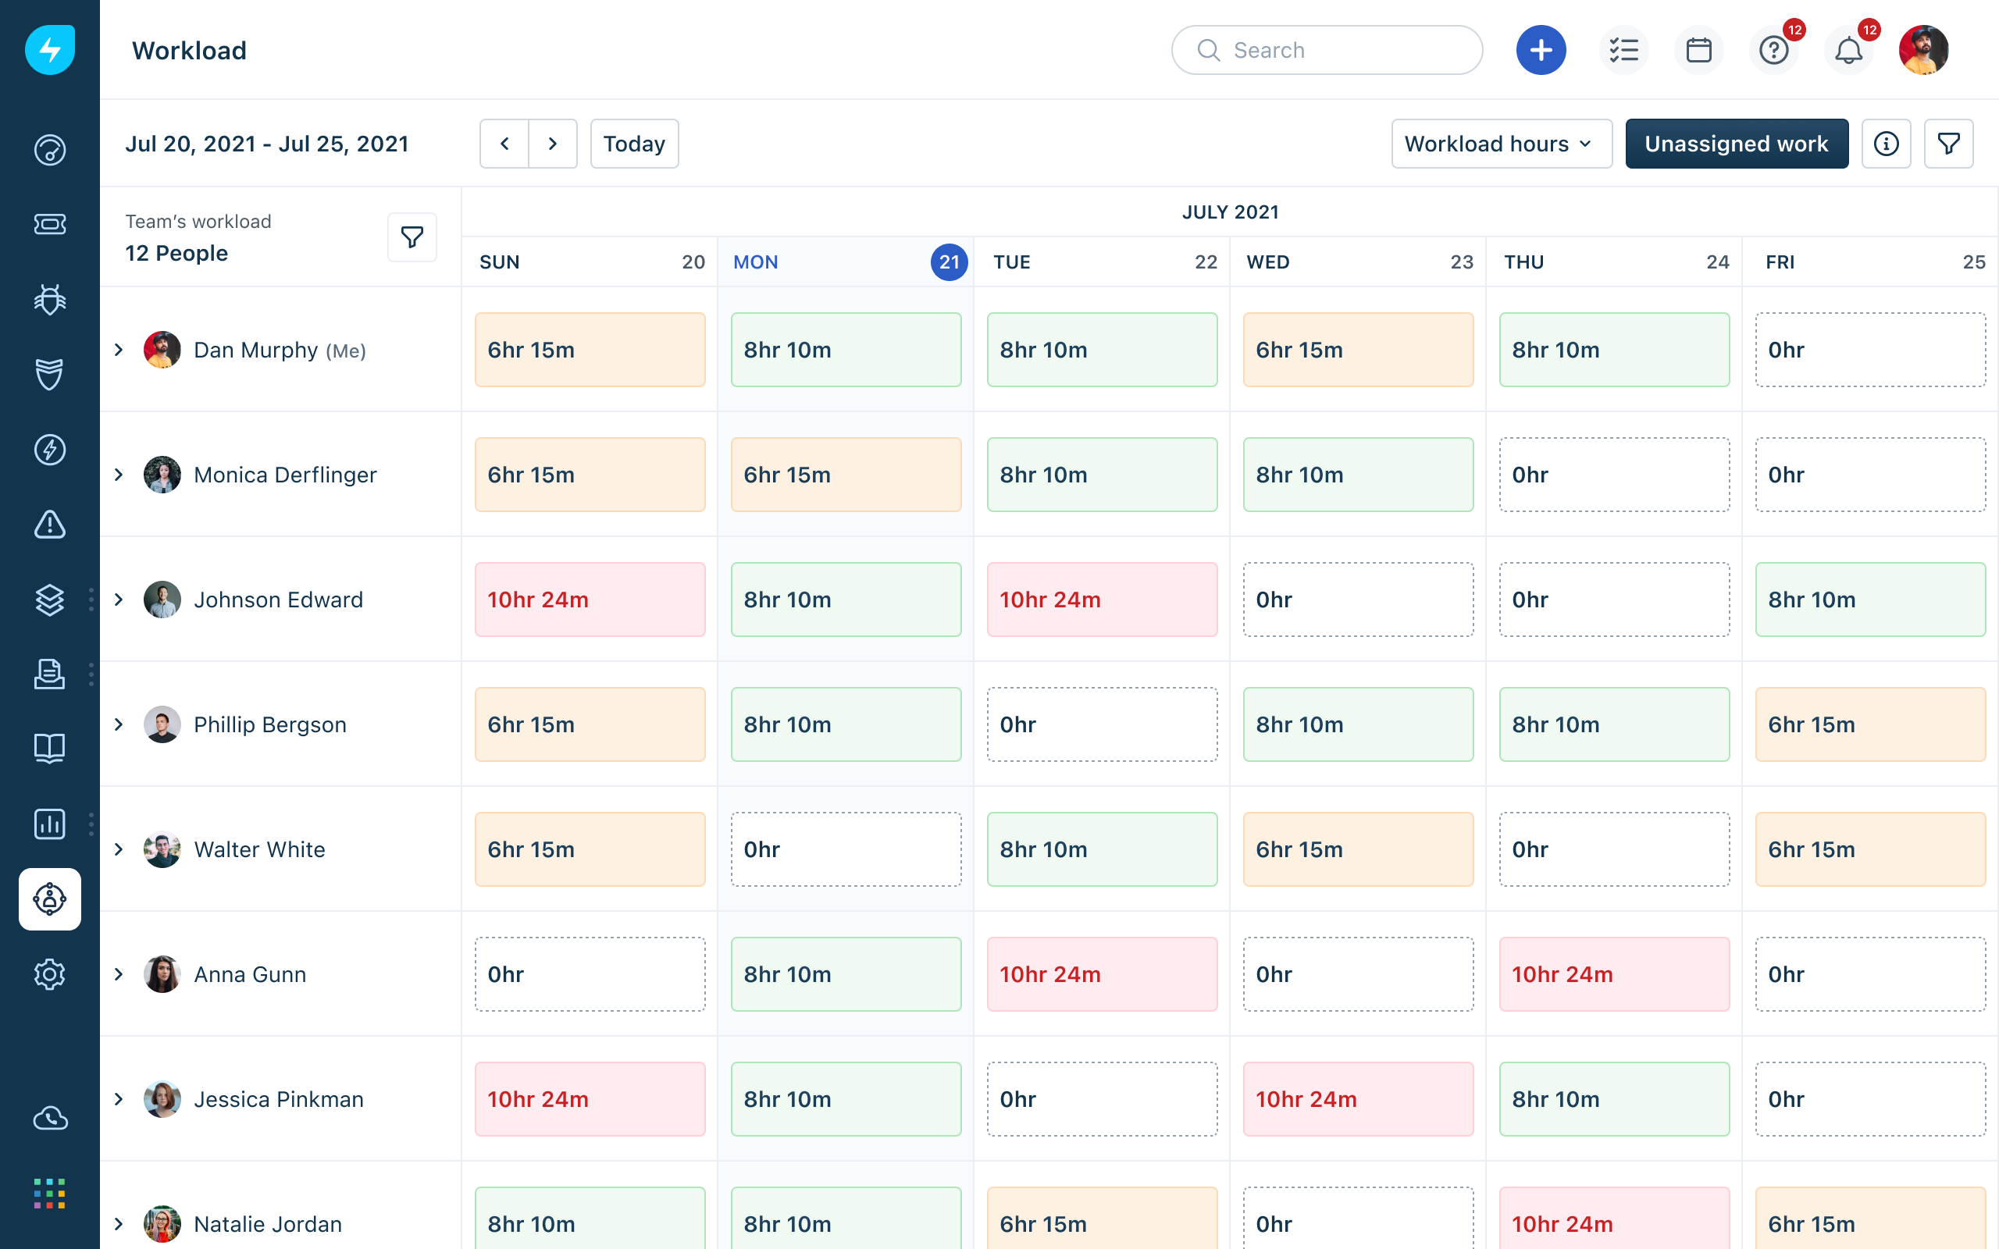Expand Anna Gunn's workload row
1999x1249 pixels.
[x=119, y=974]
